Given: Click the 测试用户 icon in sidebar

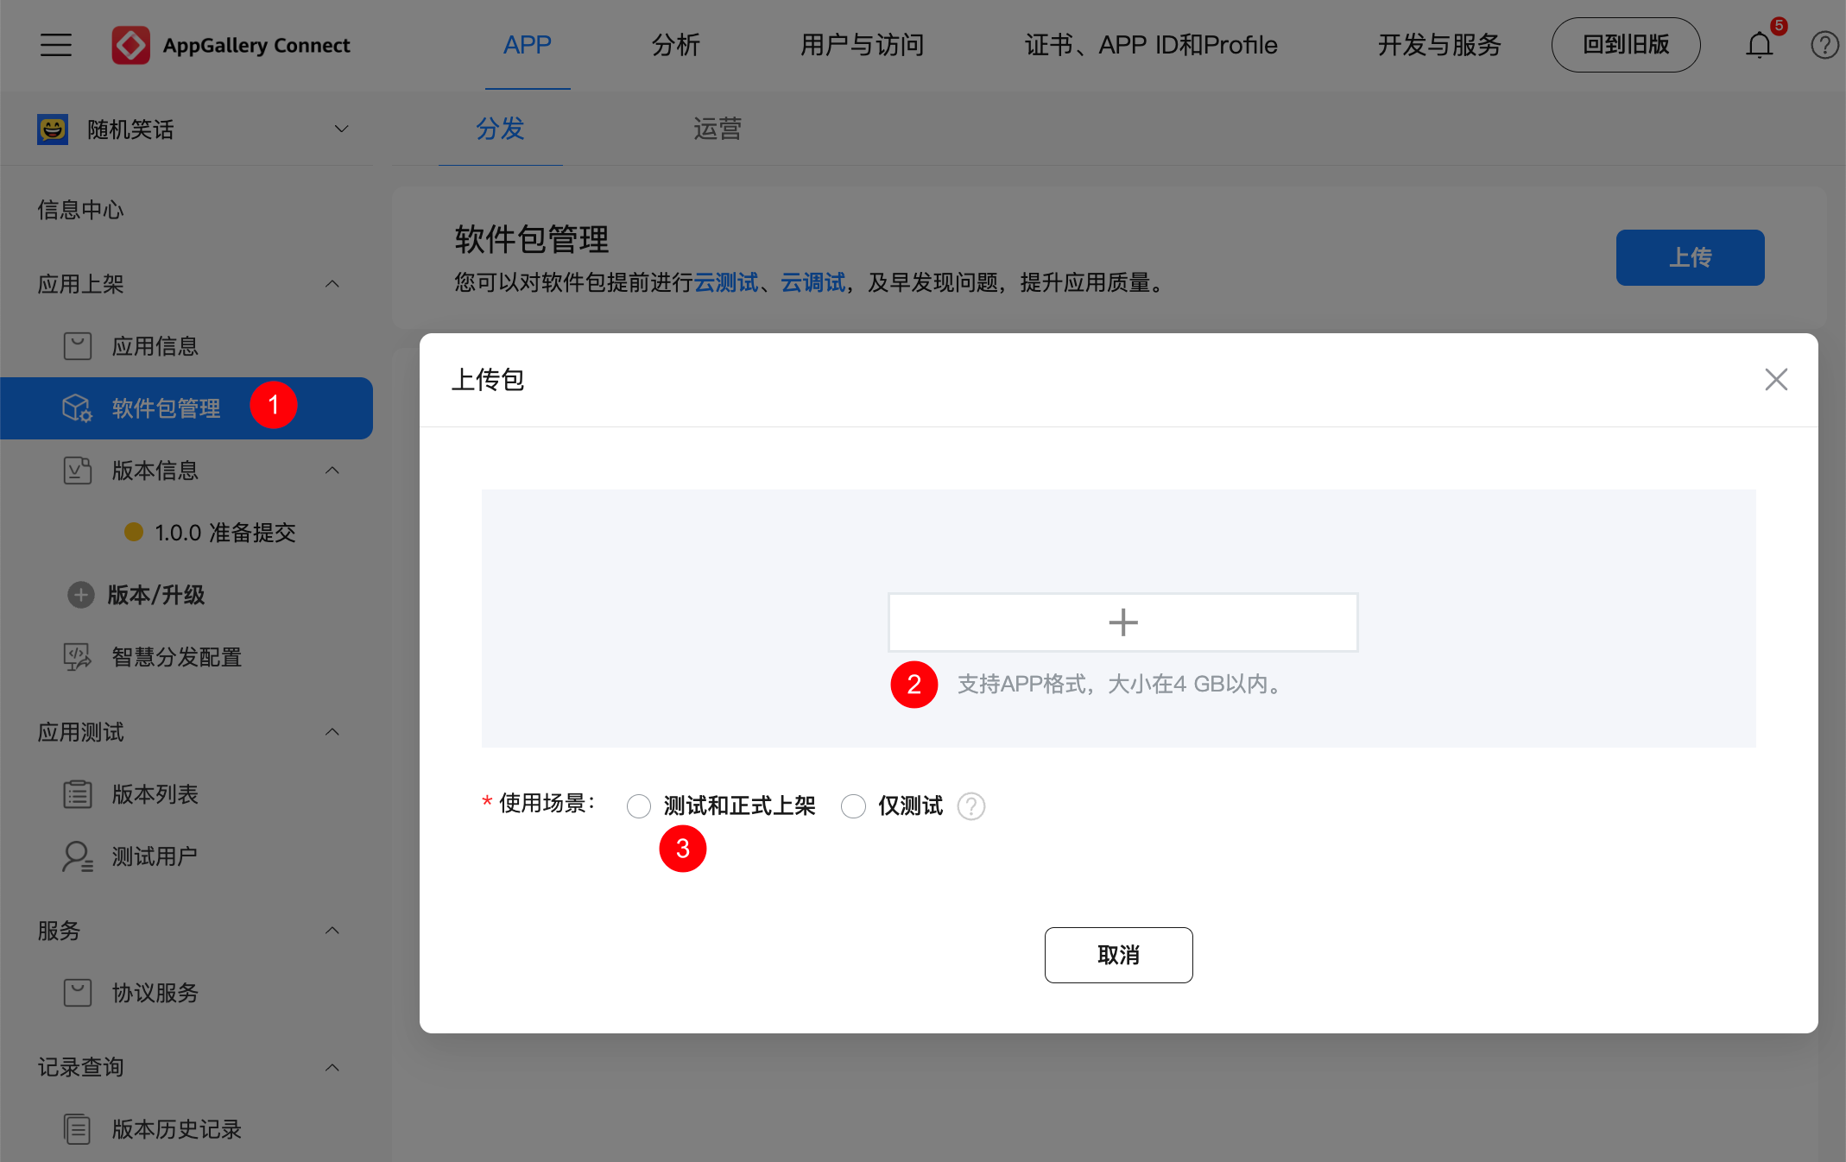Looking at the screenshot, I should pyautogui.click(x=77, y=856).
